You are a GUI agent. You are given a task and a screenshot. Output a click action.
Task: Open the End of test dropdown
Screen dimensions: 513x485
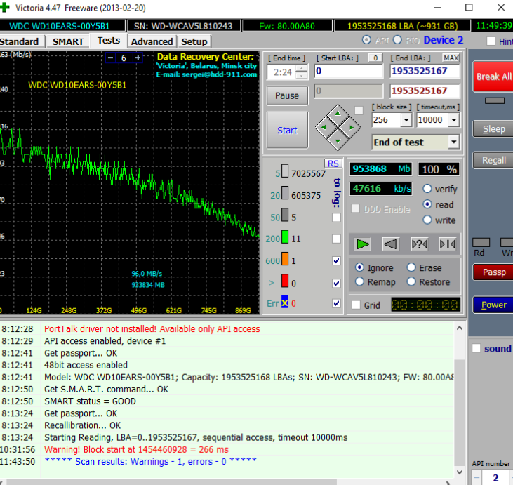coord(454,142)
